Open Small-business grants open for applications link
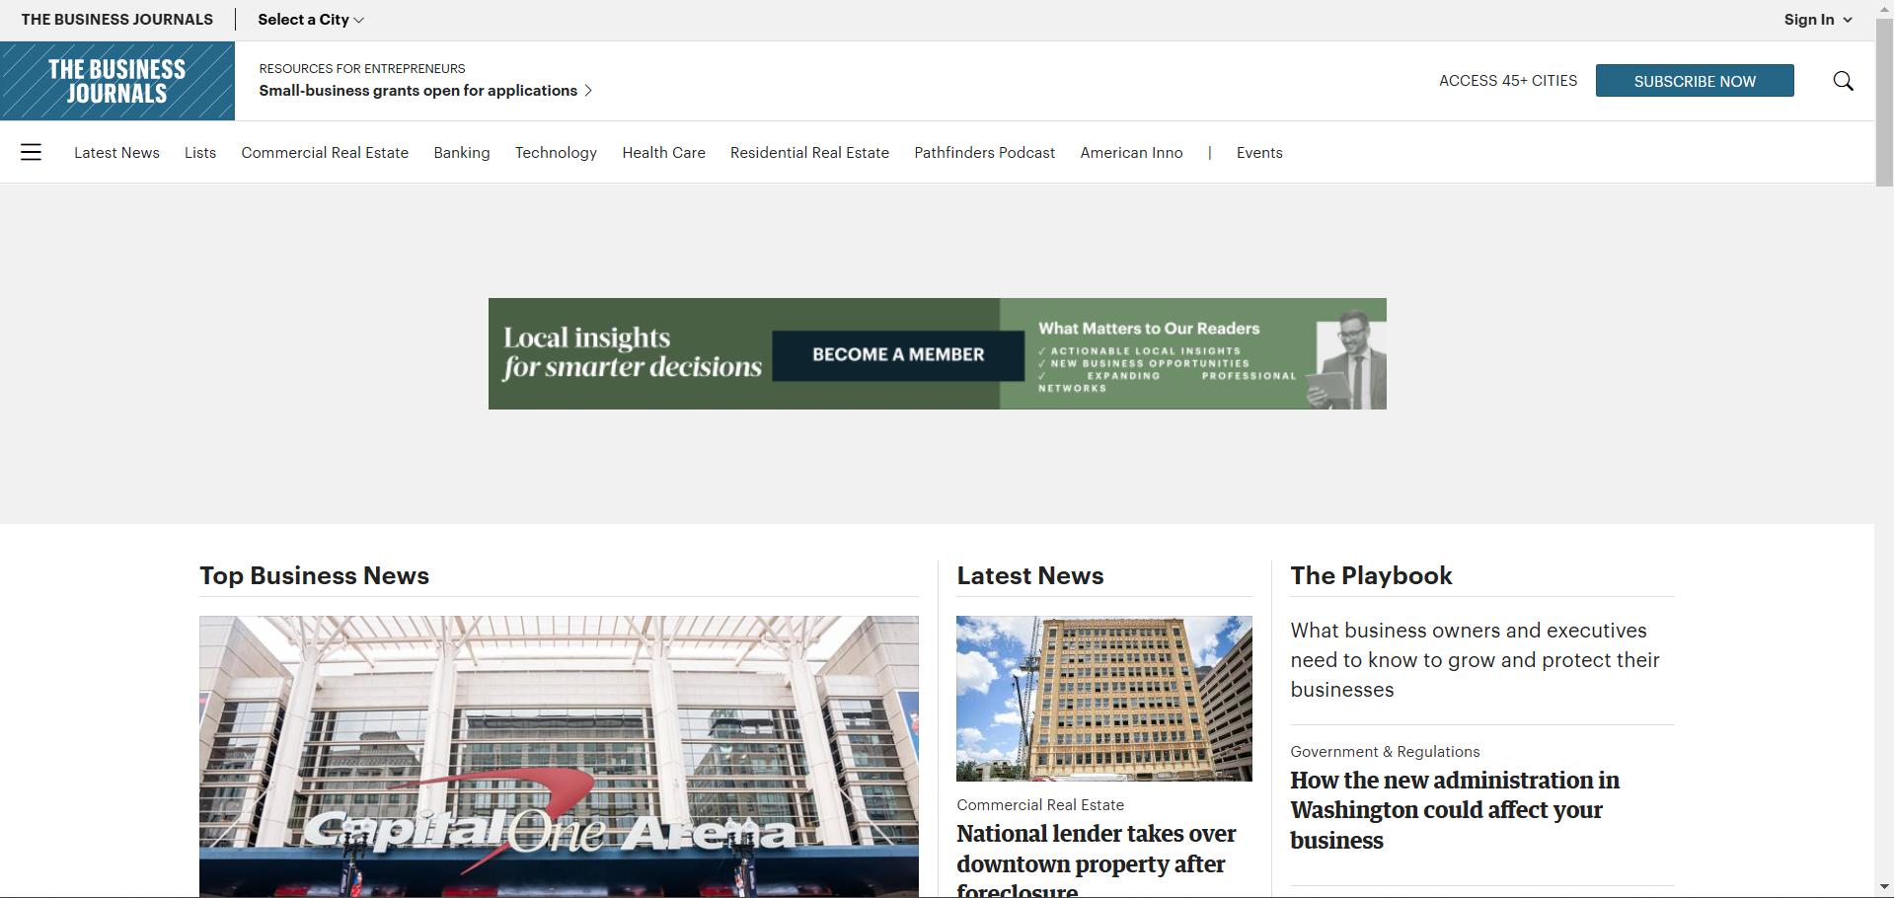 click(425, 91)
